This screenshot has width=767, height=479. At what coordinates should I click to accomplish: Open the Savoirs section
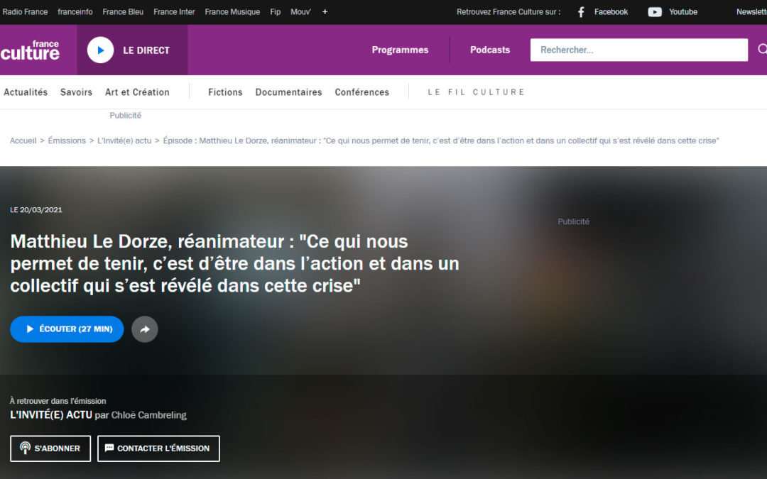[x=76, y=92]
